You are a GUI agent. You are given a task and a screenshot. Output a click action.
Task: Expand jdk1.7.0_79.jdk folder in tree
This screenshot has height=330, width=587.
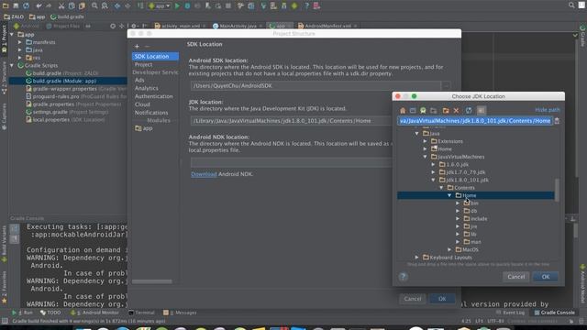pyautogui.click(x=433, y=172)
